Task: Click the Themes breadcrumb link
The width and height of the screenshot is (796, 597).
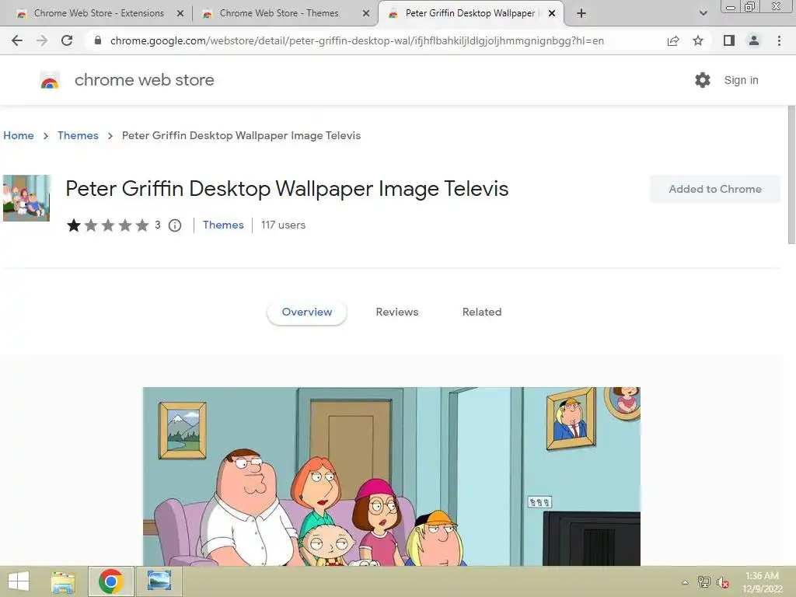Action: tap(78, 135)
